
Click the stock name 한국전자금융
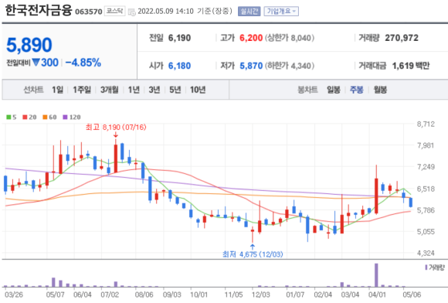tap(38, 10)
